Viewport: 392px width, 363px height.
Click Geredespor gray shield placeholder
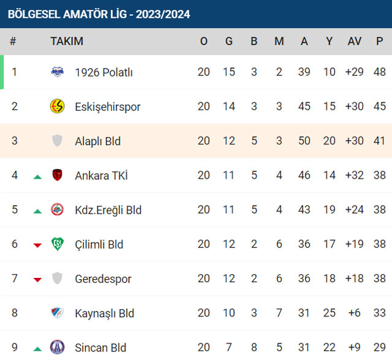tap(57, 279)
